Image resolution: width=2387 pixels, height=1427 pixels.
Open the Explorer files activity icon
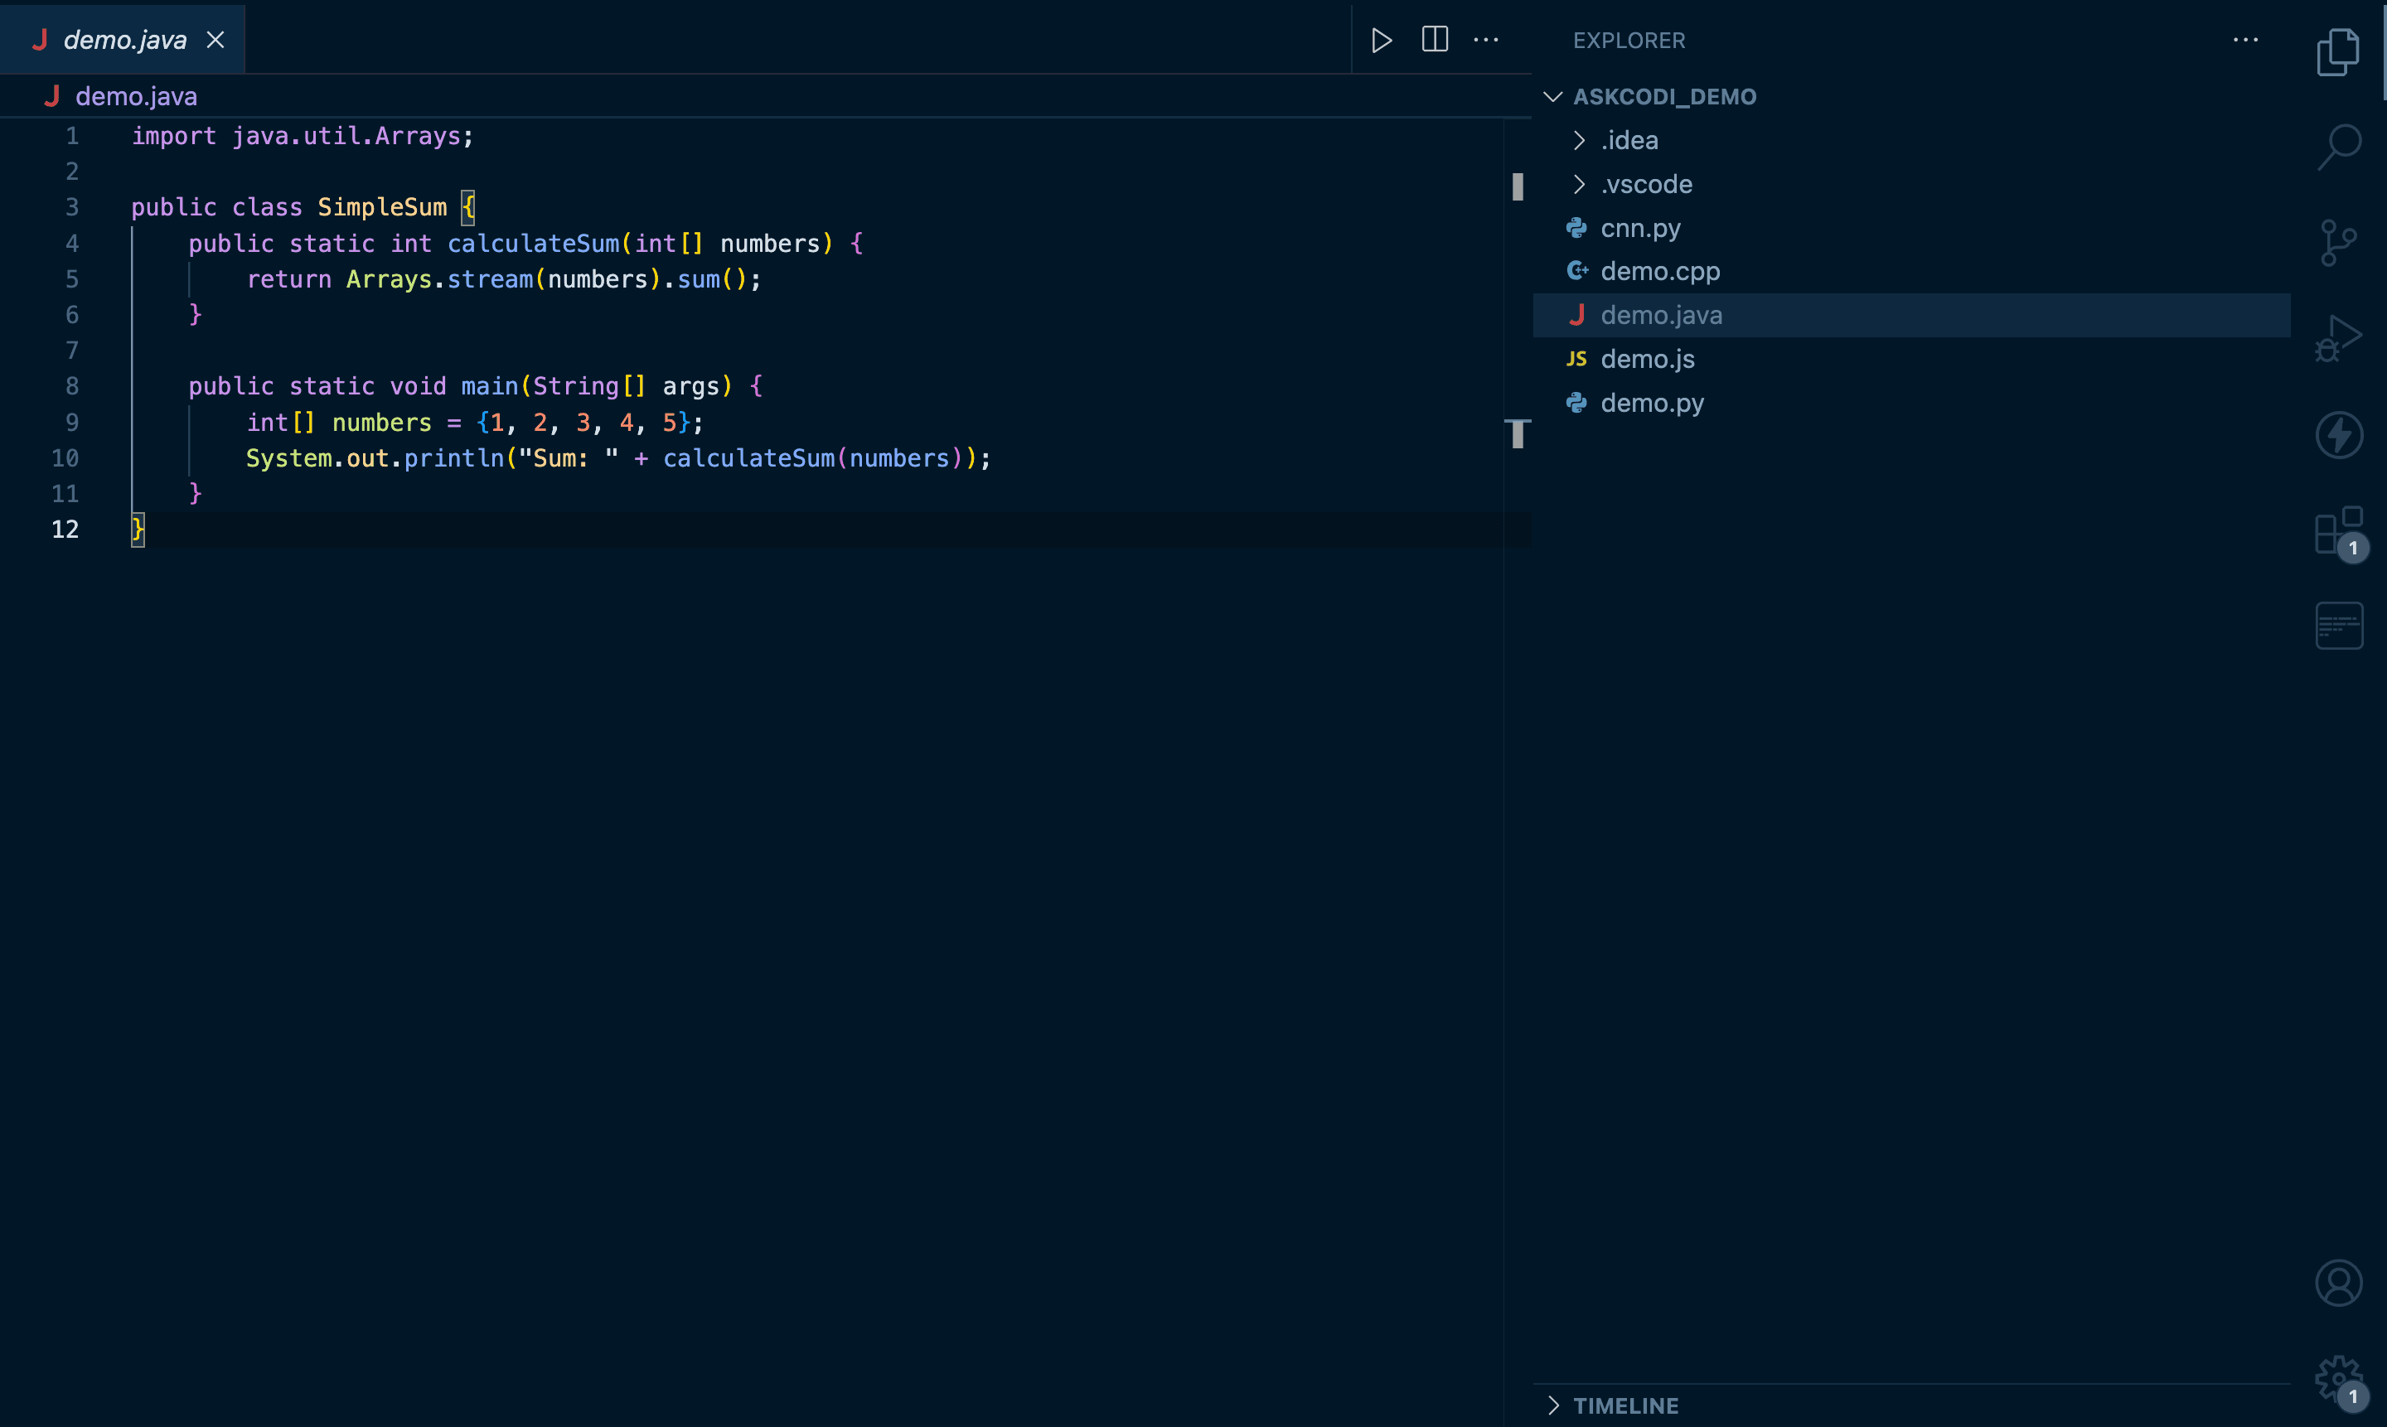coord(2338,52)
